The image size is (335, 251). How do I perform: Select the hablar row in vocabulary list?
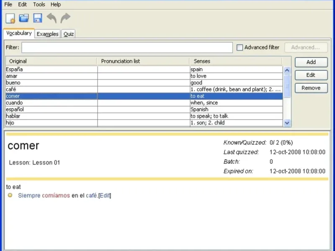pos(50,116)
